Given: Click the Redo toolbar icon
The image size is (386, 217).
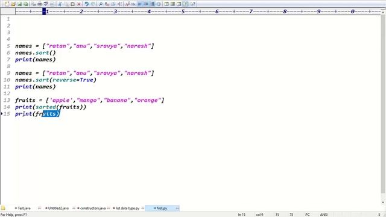Looking at the screenshot, I should coord(93,4).
